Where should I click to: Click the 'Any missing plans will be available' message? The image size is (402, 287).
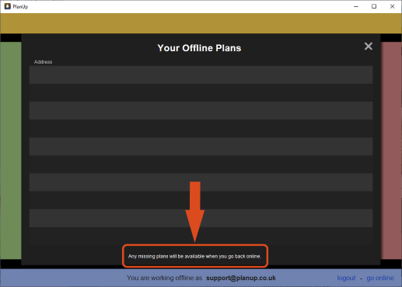pyautogui.click(x=194, y=256)
